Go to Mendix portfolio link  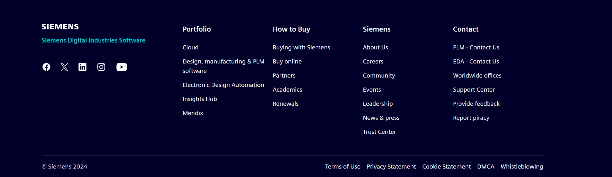click(x=193, y=113)
